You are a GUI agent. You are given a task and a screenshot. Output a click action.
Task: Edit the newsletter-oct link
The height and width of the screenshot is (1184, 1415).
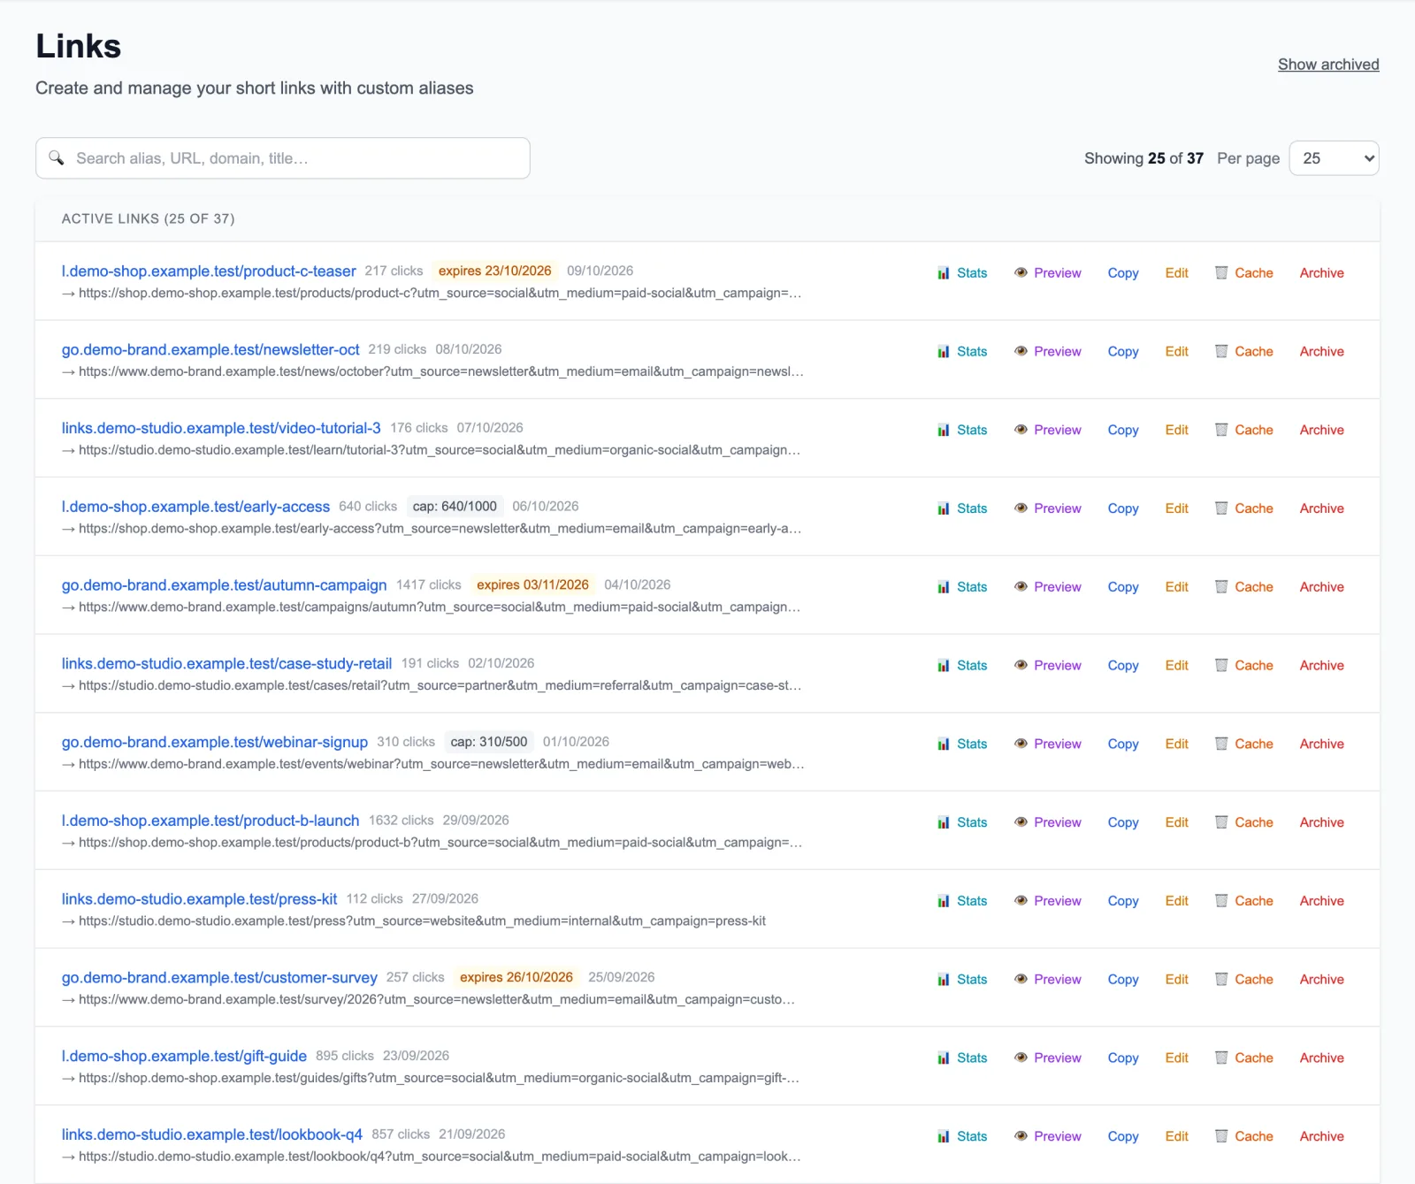click(1176, 352)
